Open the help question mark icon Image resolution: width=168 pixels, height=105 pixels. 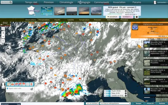pos(137,17)
